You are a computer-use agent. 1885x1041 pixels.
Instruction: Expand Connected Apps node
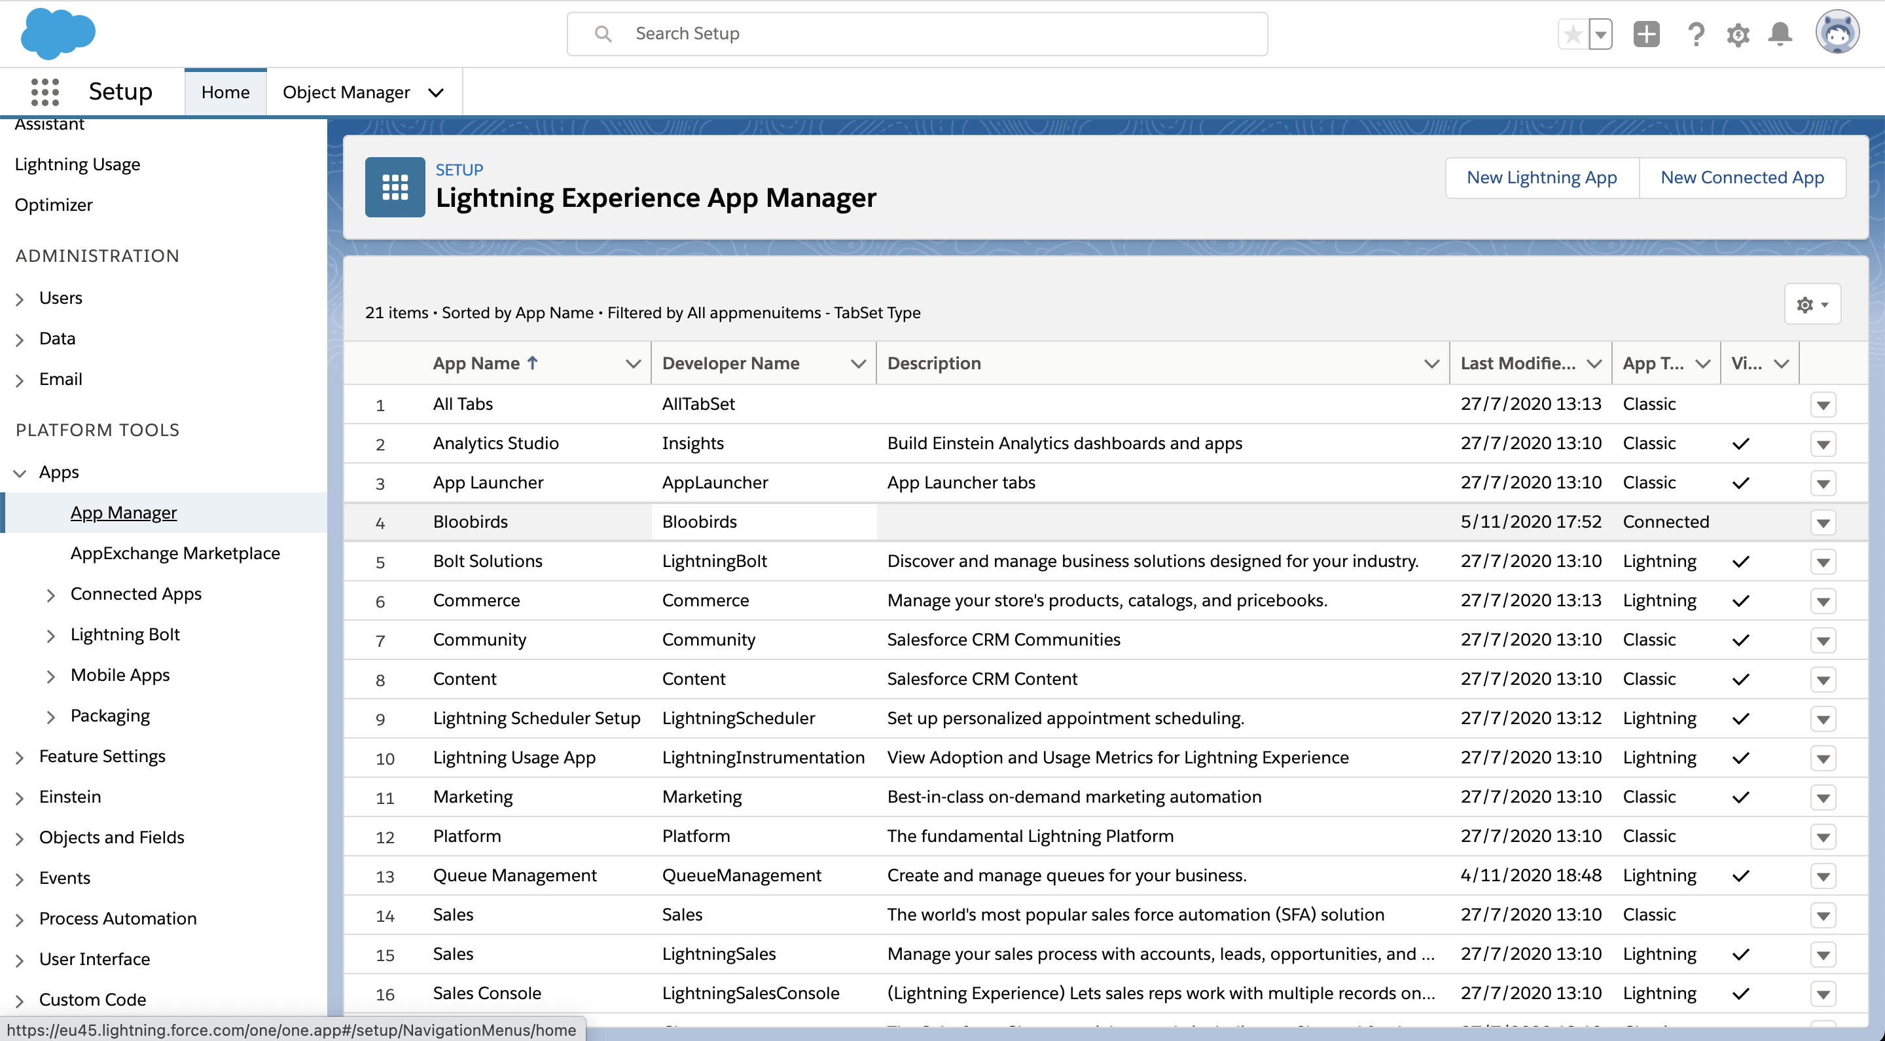click(x=50, y=595)
